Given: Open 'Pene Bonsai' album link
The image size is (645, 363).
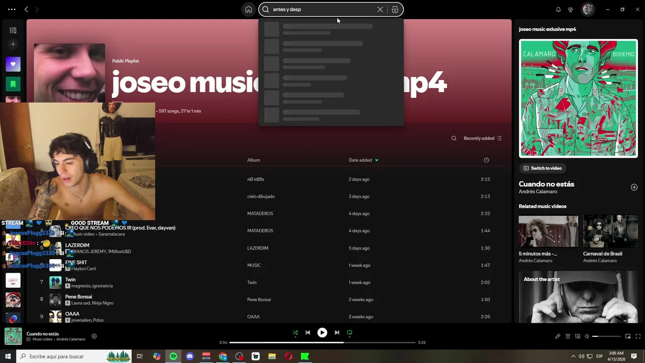Looking at the screenshot, I should (259, 299).
